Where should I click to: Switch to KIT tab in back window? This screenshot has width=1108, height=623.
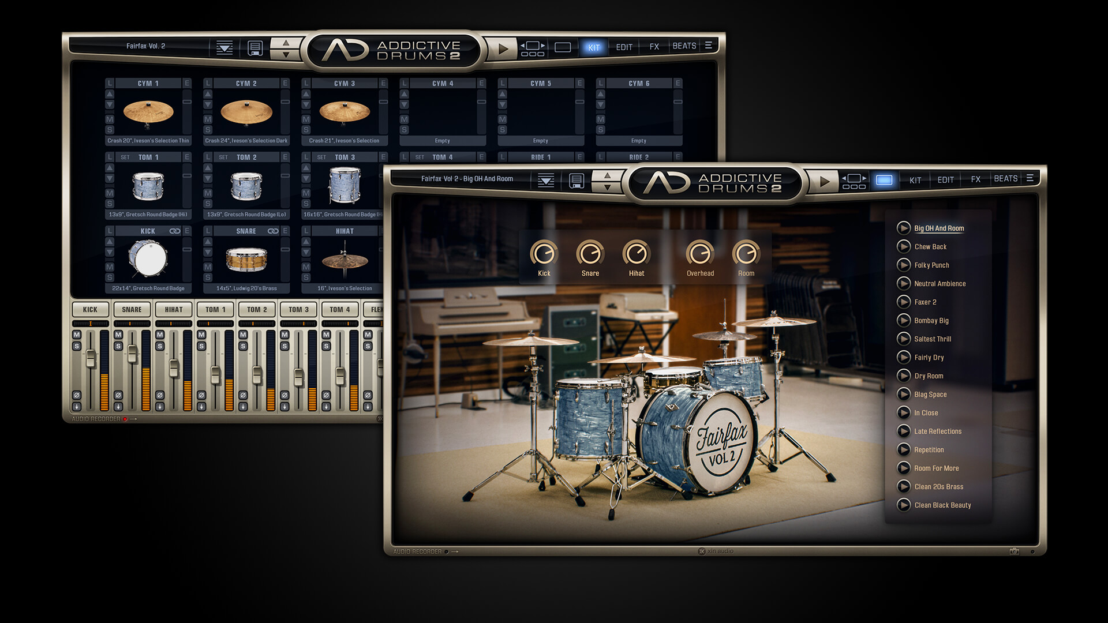point(594,47)
